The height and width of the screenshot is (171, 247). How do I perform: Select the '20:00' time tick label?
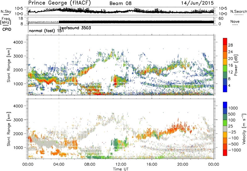pyautogui.click(x=182, y=165)
